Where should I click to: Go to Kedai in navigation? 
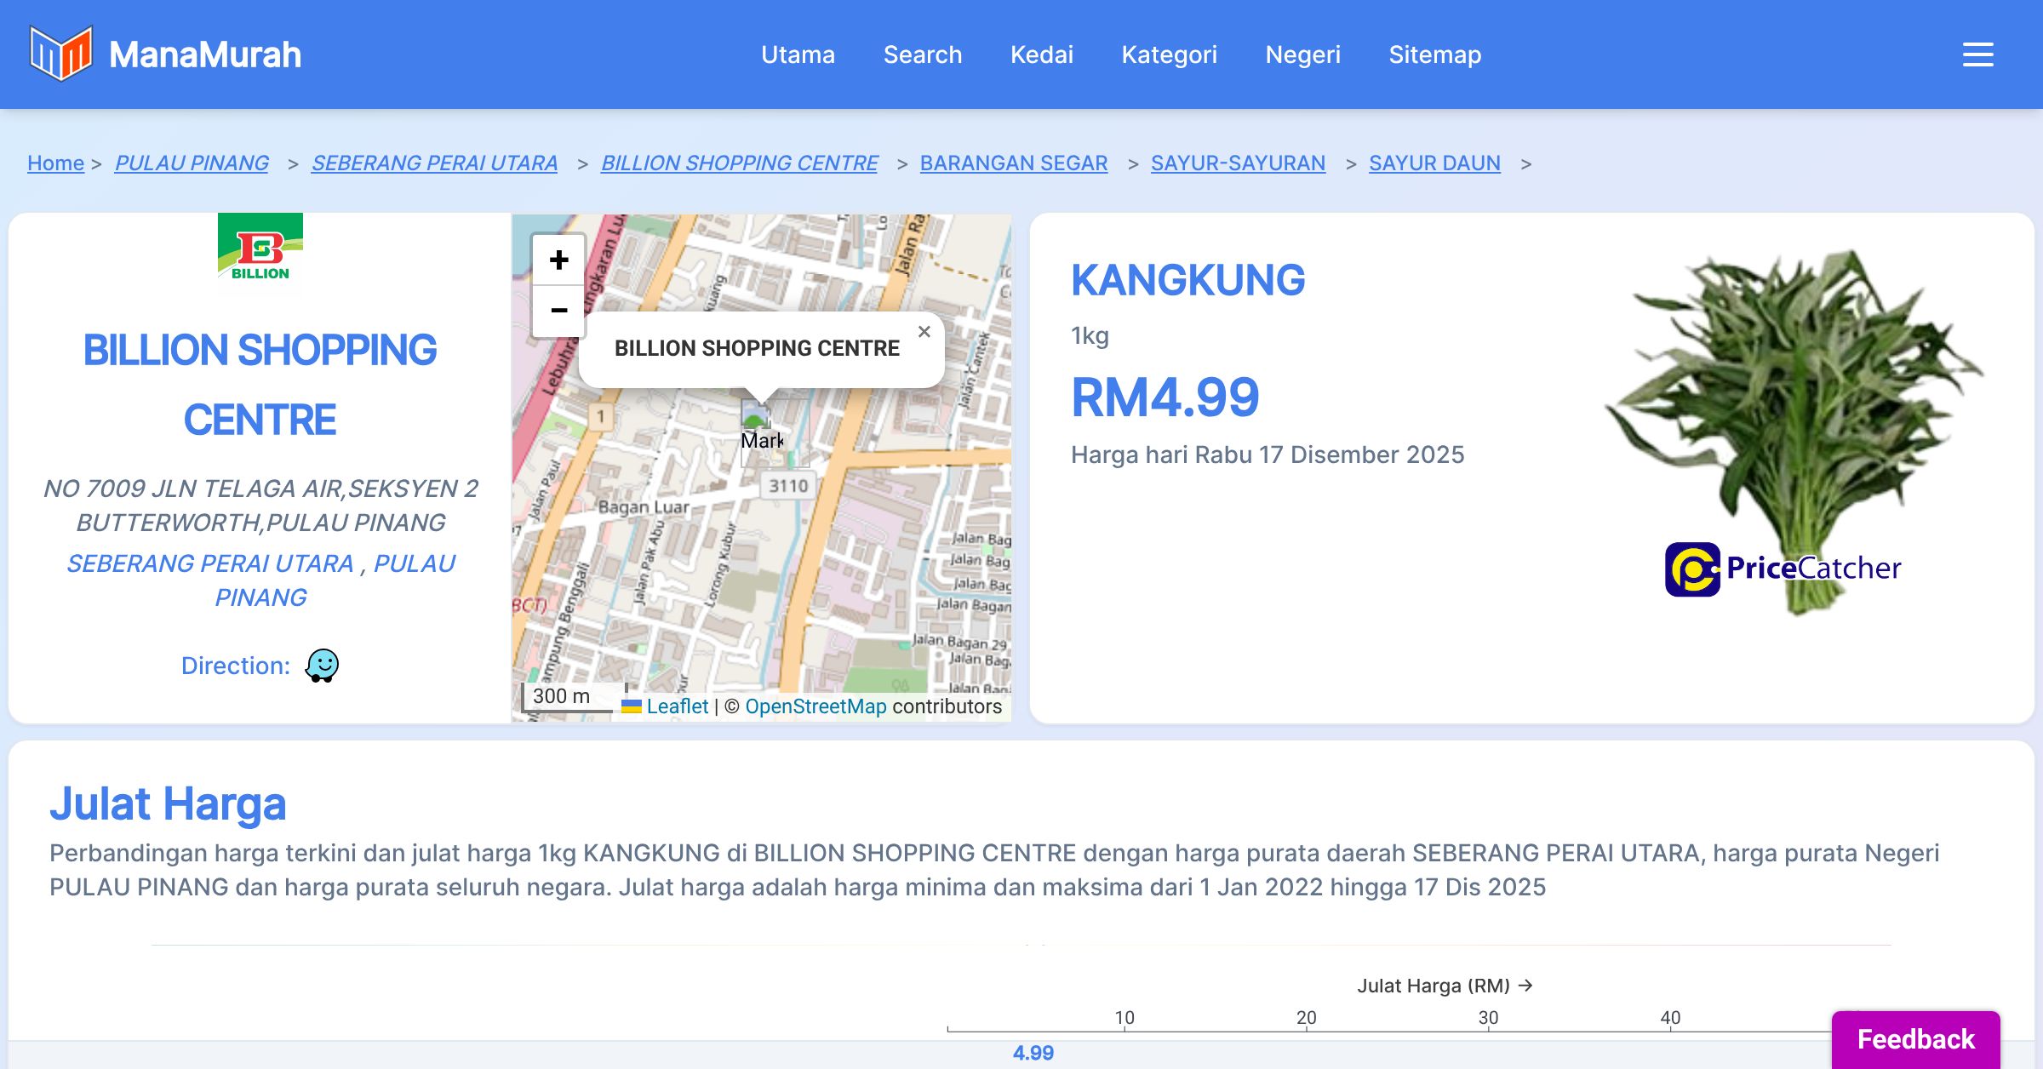(x=1041, y=54)
